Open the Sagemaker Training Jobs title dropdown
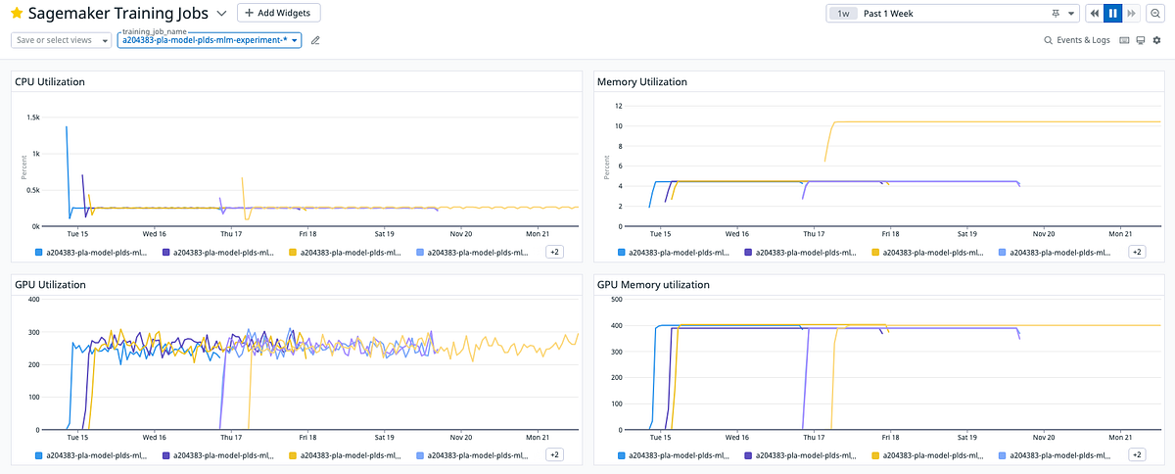1175x474 pixels. tap(221, 14)
